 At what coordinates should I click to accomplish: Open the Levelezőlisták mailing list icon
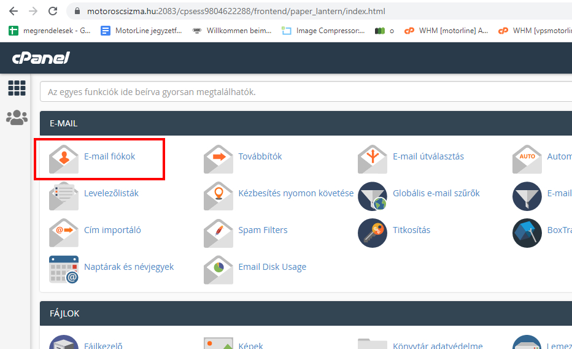pos(64,196)
